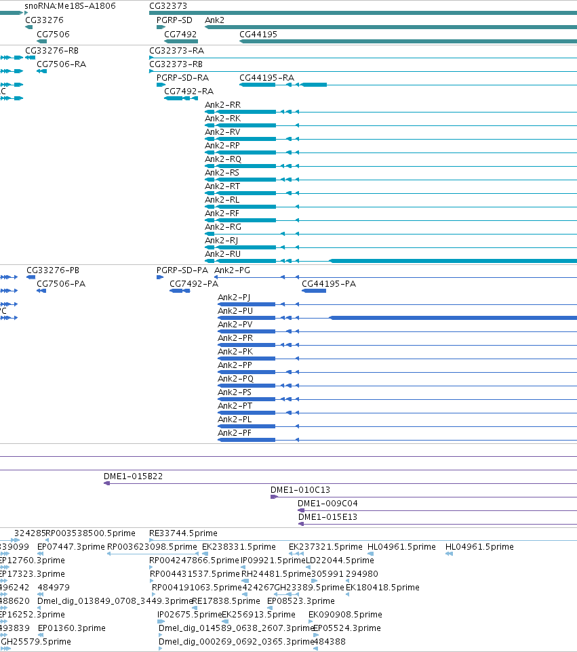Open the Ank2-PU protein label
577x652 pixels.
235,311
